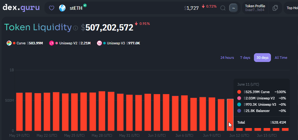Select the 7 days time range

245,58
